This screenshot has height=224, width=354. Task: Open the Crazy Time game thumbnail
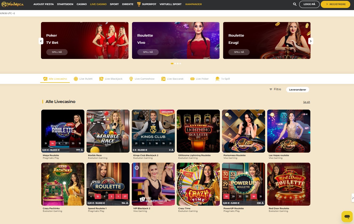198,184
